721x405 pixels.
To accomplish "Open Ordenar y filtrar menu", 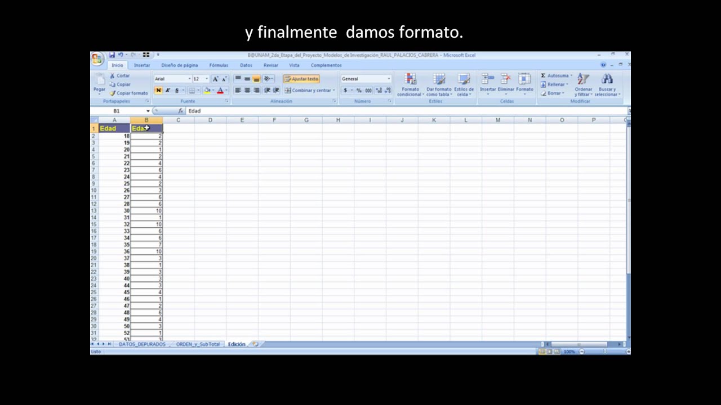I will [584, 85].
